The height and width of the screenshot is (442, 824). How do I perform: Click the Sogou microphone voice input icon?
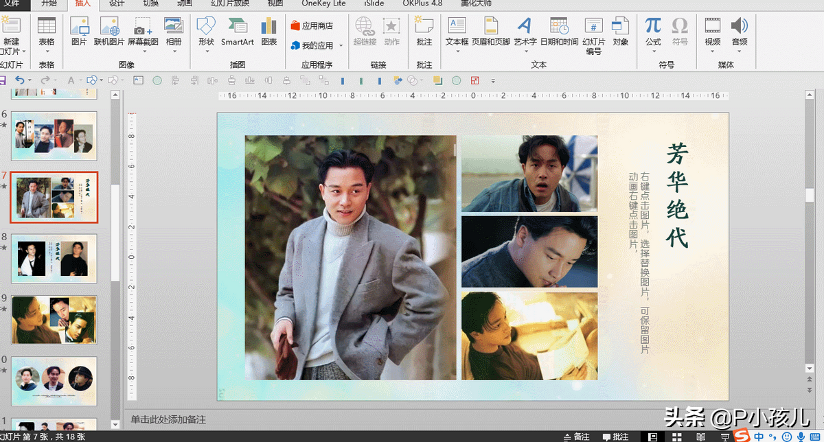pyautogui.click(x=800, y=437)
